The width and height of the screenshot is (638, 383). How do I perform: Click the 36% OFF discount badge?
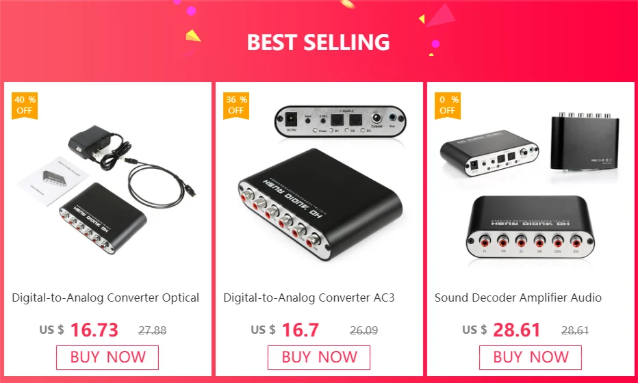pyautogui.click(x=236, y=106)
